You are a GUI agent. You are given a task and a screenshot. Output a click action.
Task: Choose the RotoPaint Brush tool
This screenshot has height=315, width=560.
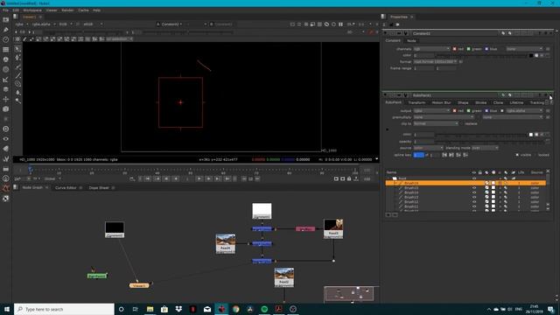point(17,75)
